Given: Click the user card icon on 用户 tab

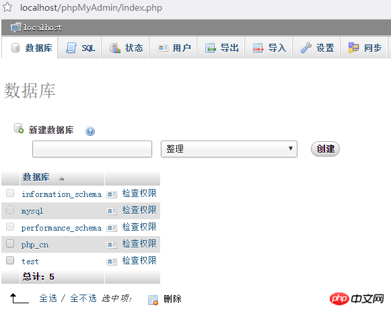Looking at the screenshot, I should tap(163, 48).
